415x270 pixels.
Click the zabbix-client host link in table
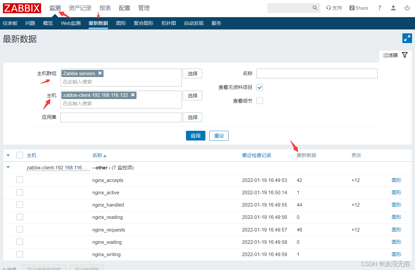click(x=58, y=168)
